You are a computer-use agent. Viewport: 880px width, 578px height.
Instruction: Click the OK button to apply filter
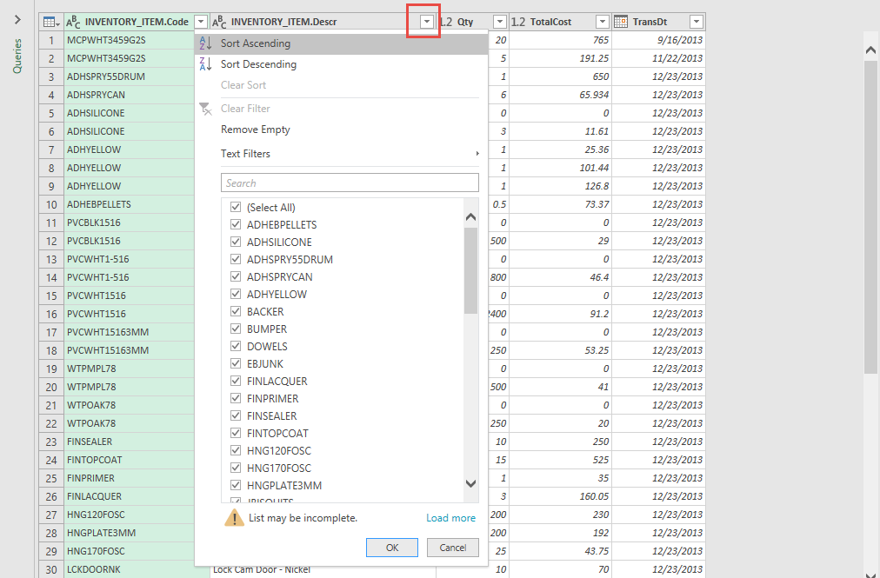pyautogui.click(x=391, y=548)
